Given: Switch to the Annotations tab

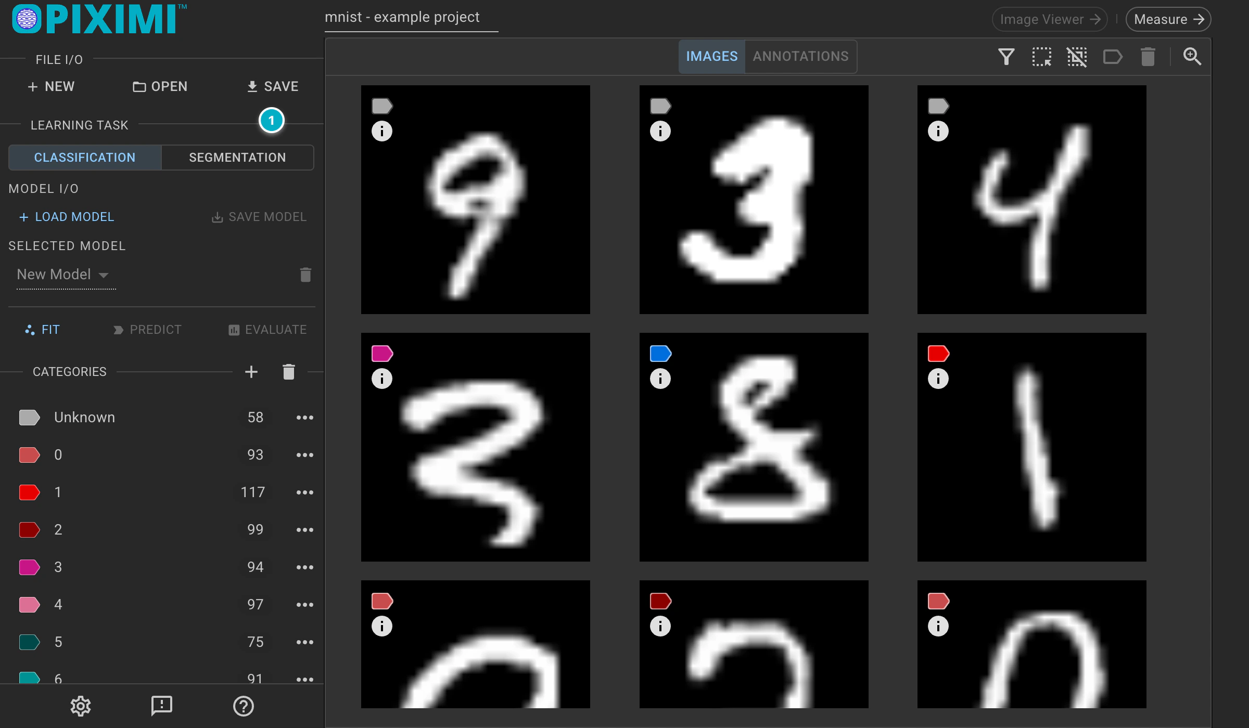Looking at the screenshot, I should tap(800, 56).
